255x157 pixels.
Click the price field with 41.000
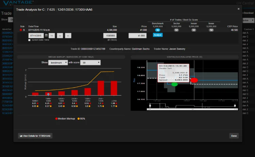(x=137, y=36)
